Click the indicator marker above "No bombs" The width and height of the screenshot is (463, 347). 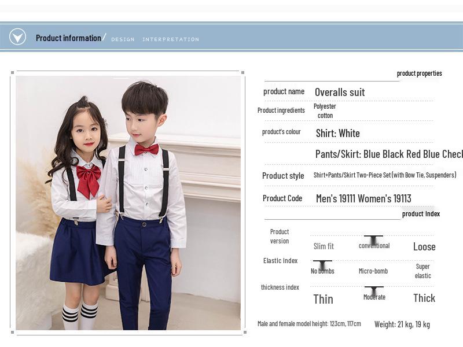pyautogui.click(x=322, y=265)
